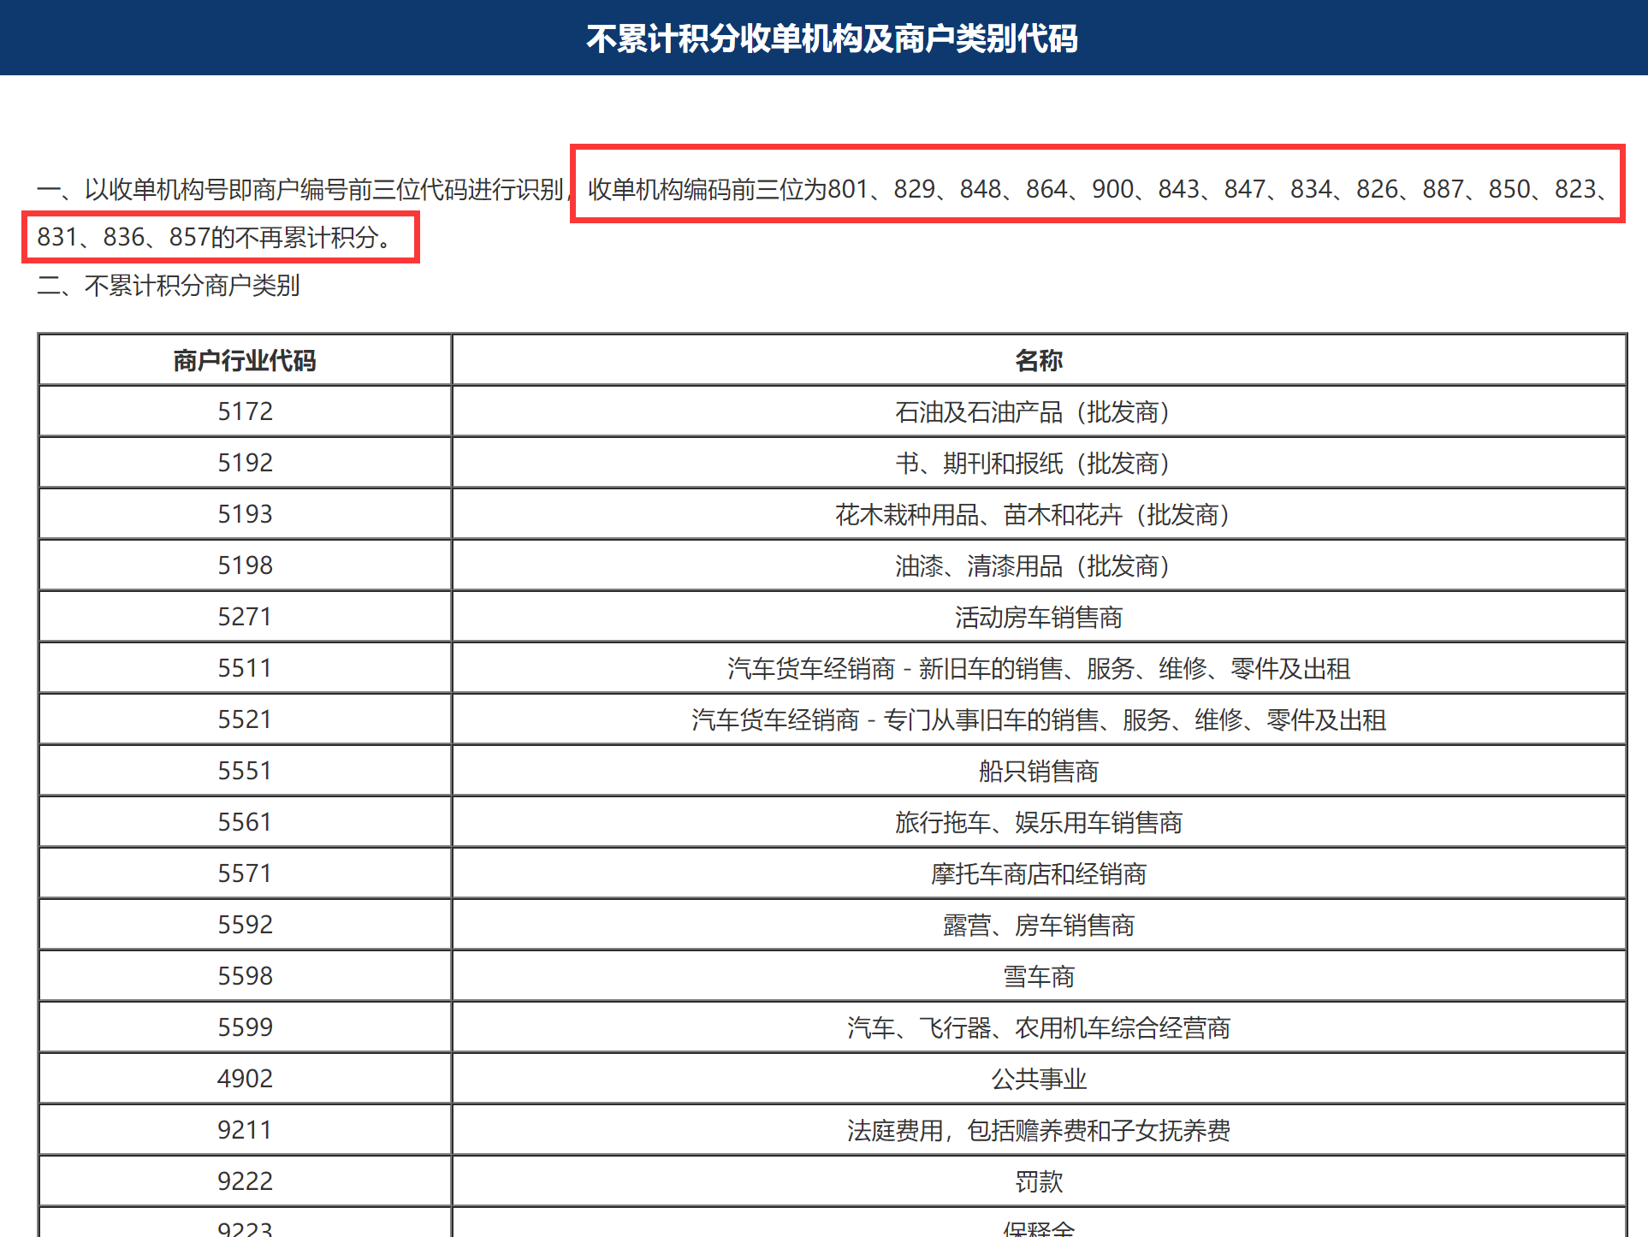Click the cell 船只销售商
The image size is (1648, 1237).
tap(1039, 771)
